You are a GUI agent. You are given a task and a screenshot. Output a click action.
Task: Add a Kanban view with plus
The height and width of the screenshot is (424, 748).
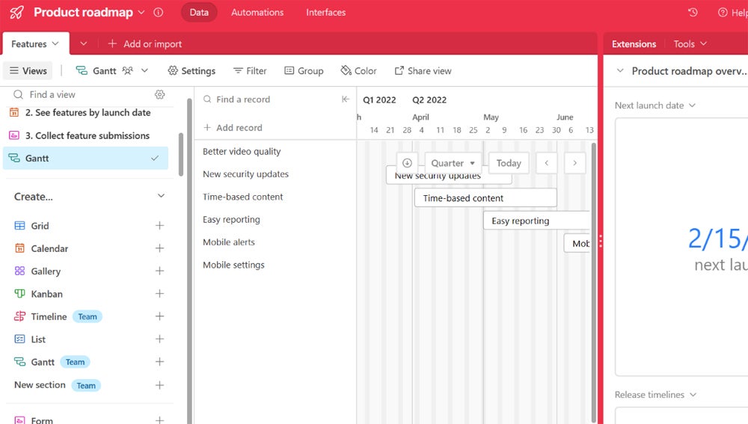(160, 294)
